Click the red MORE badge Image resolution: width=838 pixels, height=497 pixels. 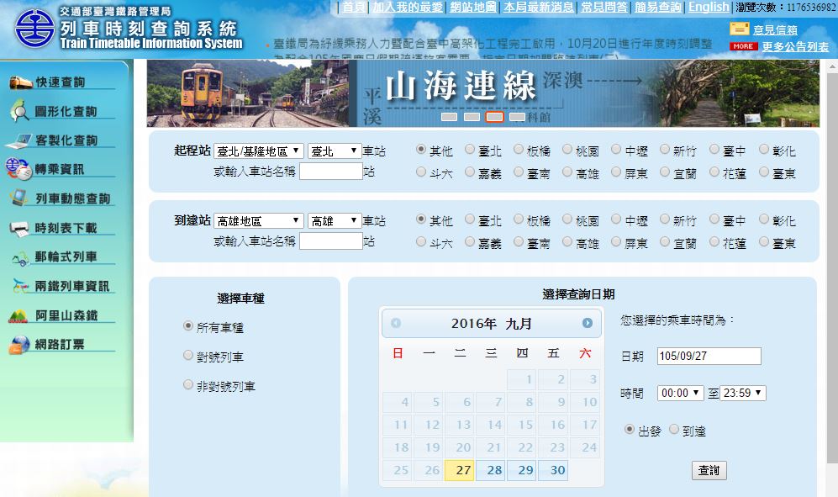[x=743, y=46]
